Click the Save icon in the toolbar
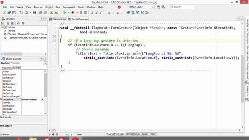249x140 pixels. coord(35,12)
